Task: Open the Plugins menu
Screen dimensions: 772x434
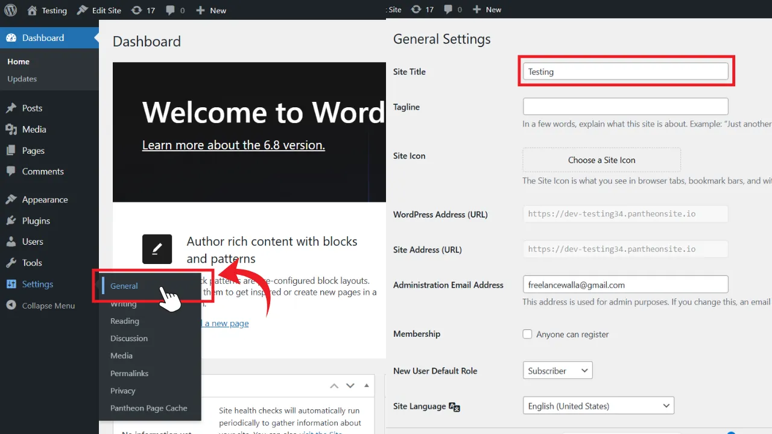Action: coord(36,221)
